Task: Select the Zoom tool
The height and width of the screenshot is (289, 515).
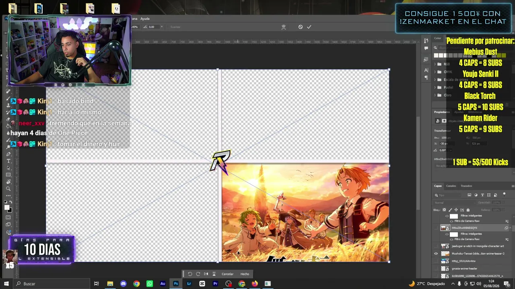Action: [x=8, y=189]
